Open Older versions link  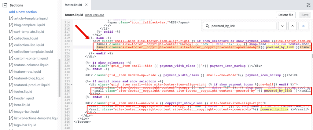pos(94,15)
